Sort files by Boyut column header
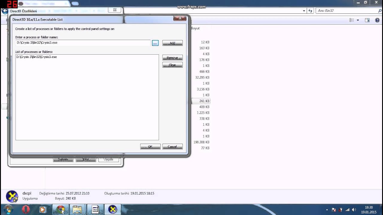 [x=195, y=28]
